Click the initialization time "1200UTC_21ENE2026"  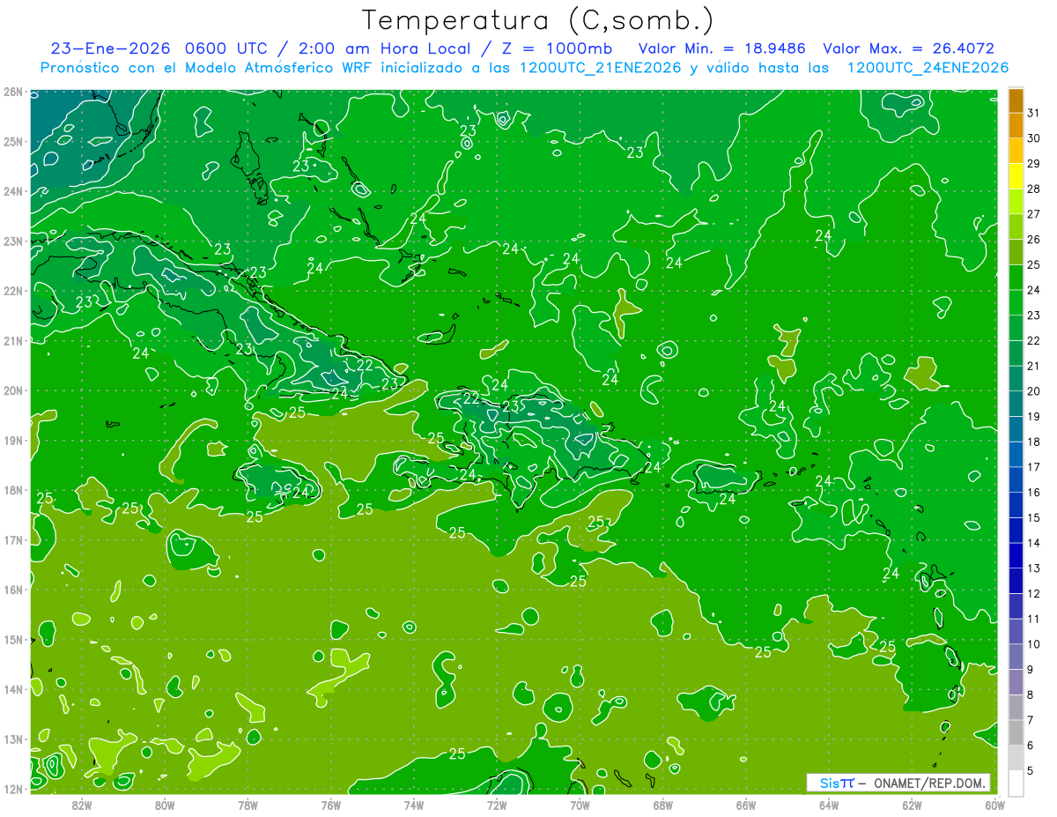coord(599,68)
